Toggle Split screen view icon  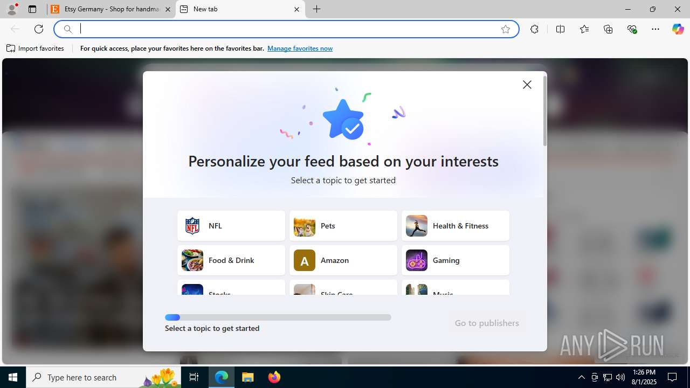560,29
